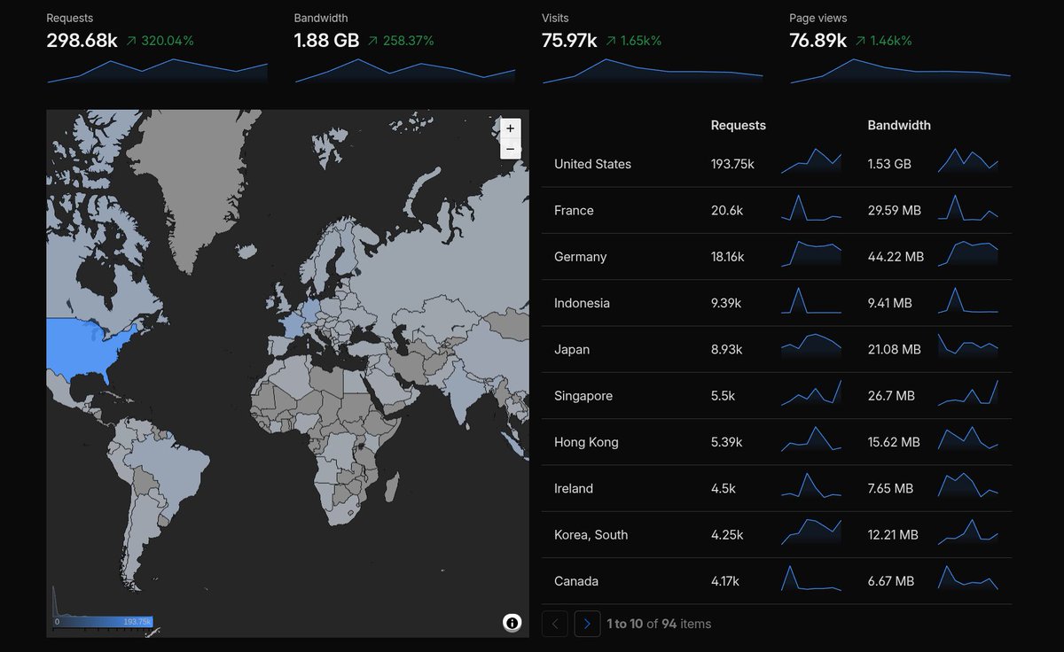This screenshot has width=1064, height=652.
Task: Click total Requests value 298.68k
Action: tap(82, 40)
